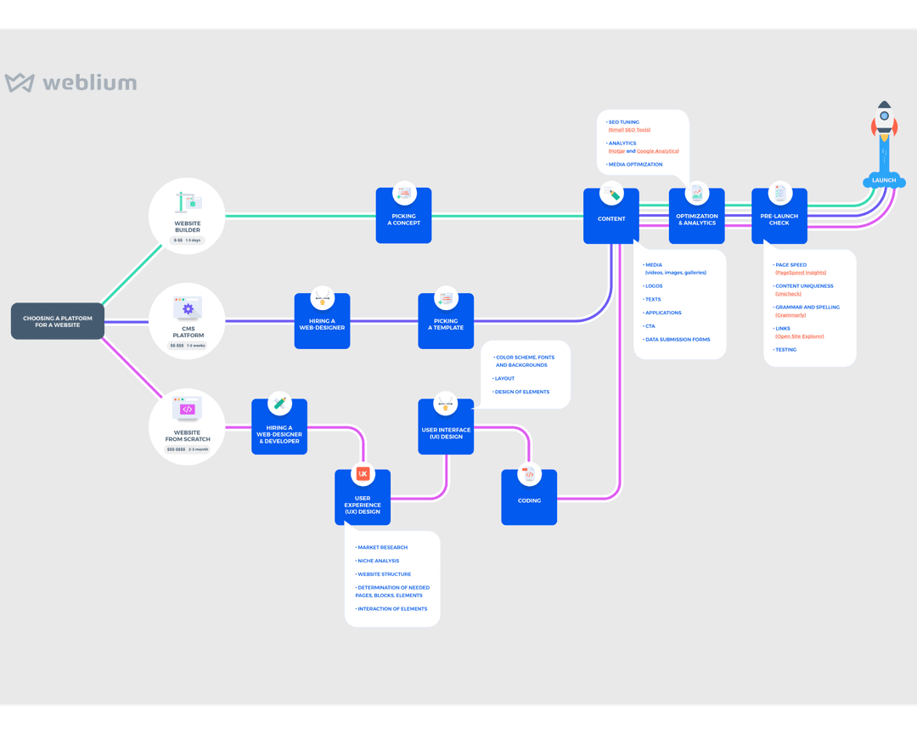Screen dimensions: 917x734
Task: Select Choosing a Platform for a Website box
Action: 58,321
